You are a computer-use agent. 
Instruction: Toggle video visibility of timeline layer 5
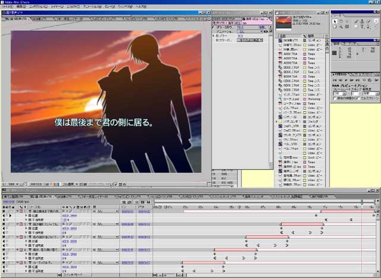coord(4,262)
